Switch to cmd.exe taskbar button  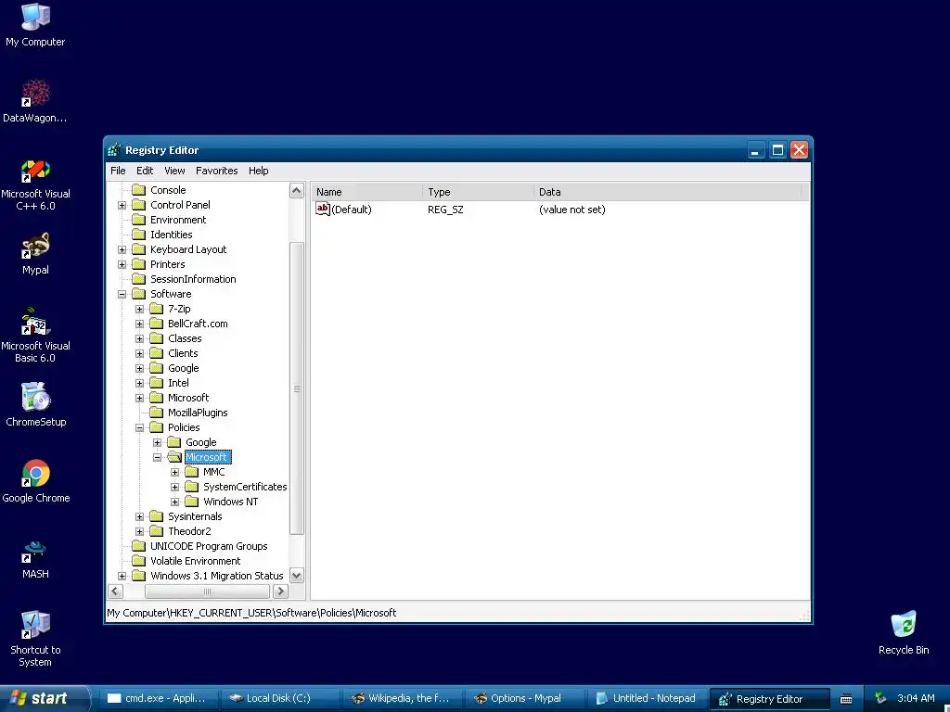[x=156, y=699]
